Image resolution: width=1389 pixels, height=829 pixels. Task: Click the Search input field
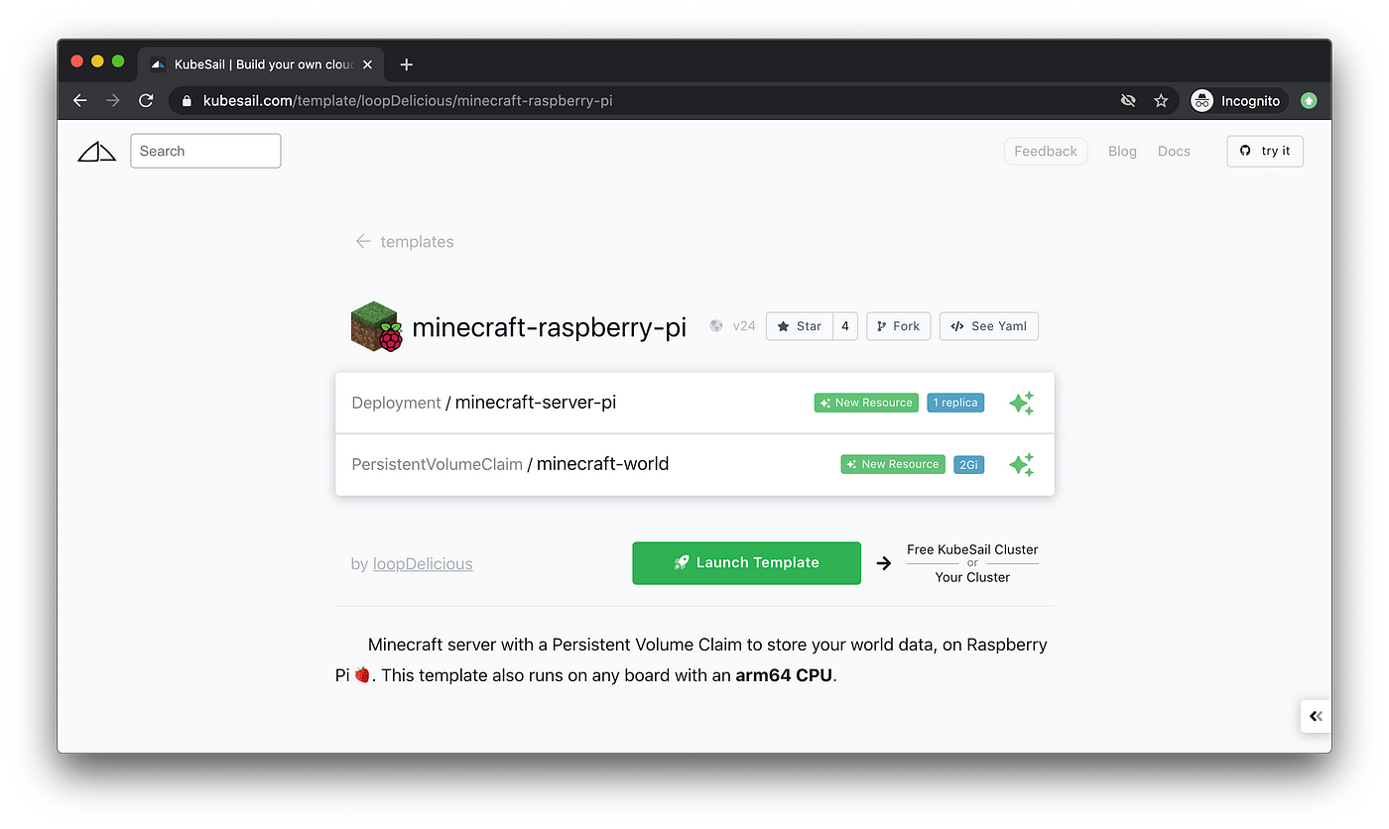click(205, 151)
